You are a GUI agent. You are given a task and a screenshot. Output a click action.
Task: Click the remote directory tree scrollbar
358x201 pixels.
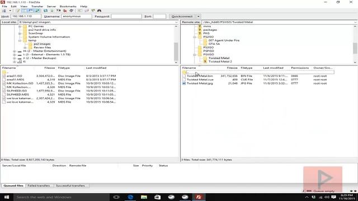355,48
